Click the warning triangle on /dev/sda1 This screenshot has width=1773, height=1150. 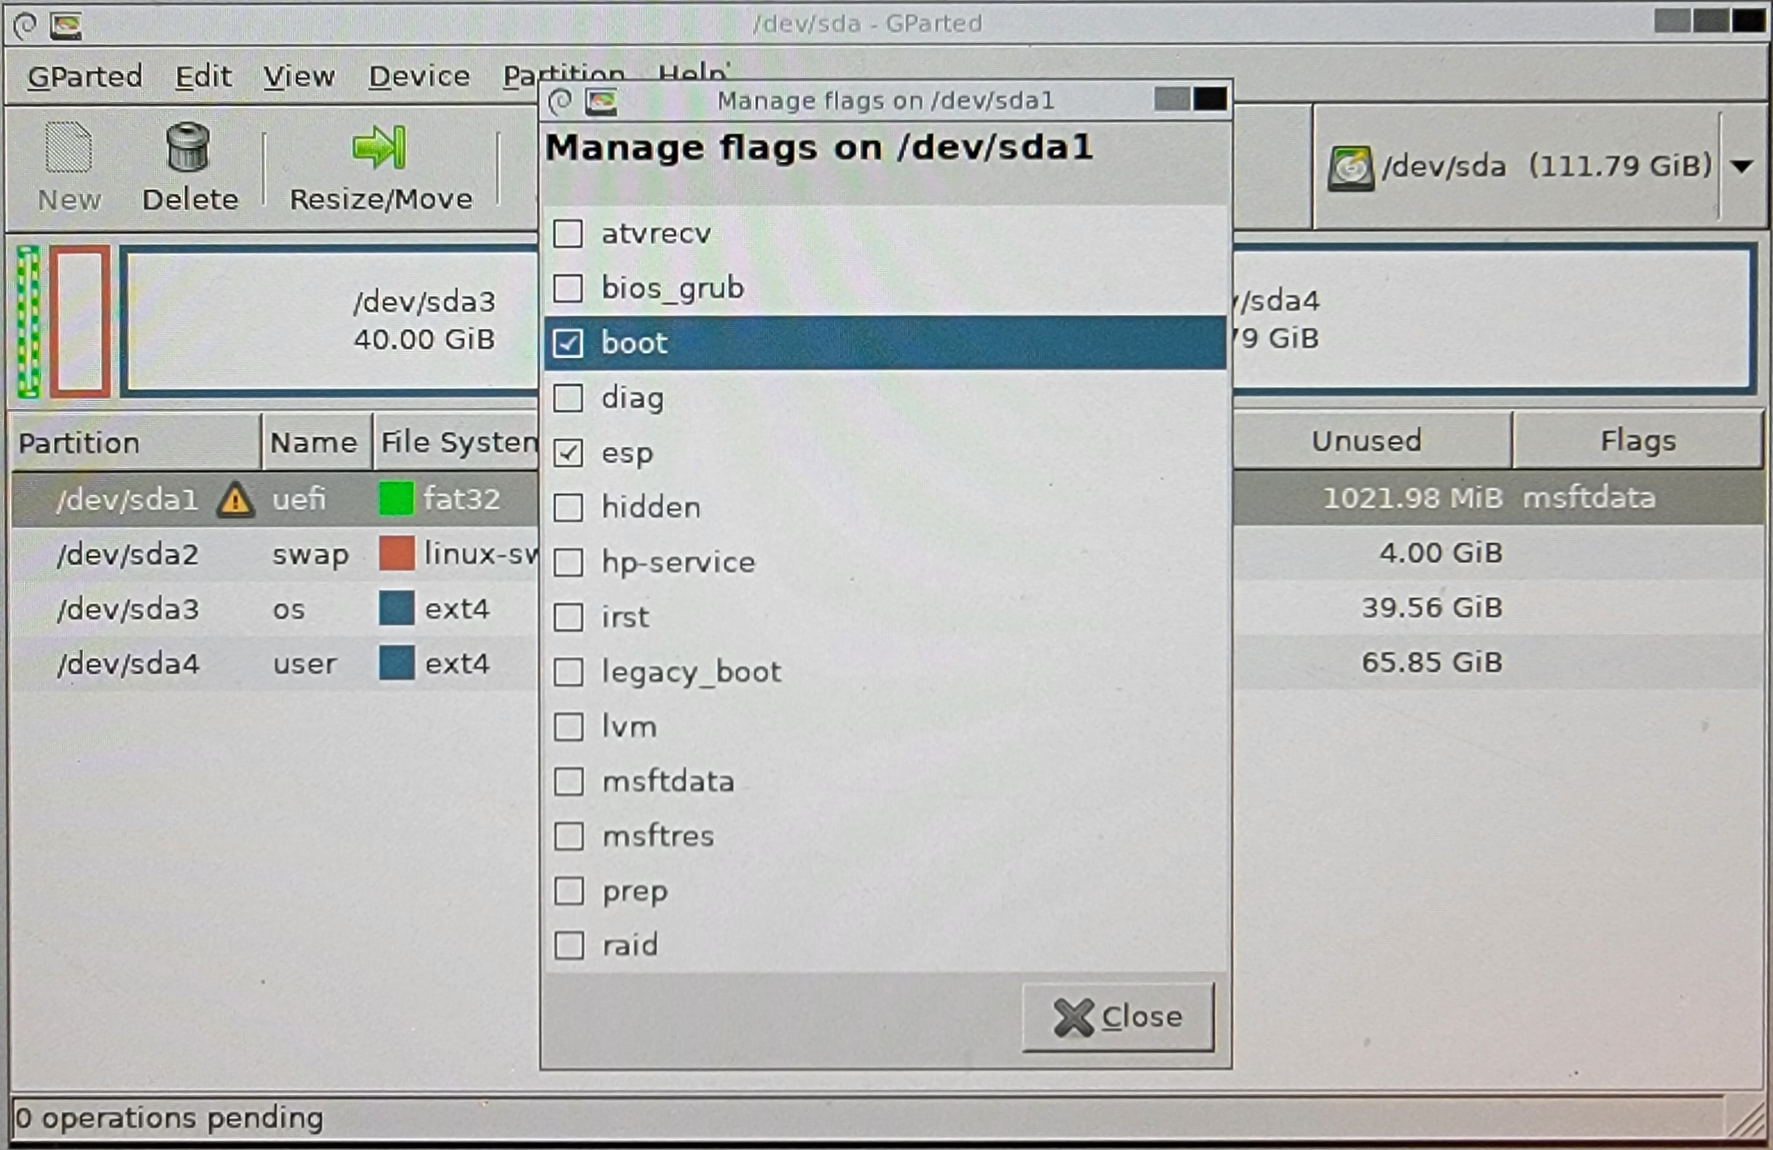tap(235, 500)
